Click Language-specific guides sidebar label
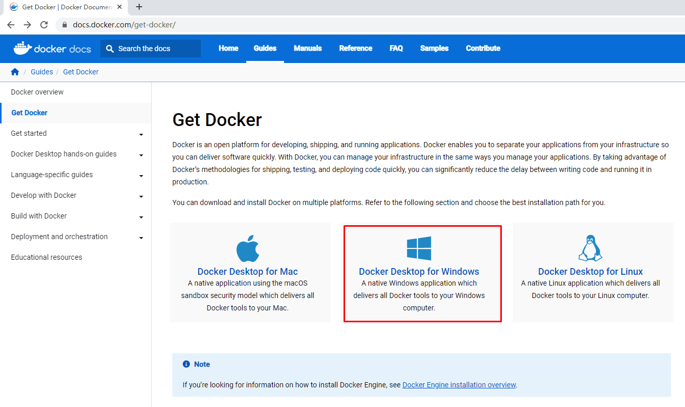 (52, 175)
